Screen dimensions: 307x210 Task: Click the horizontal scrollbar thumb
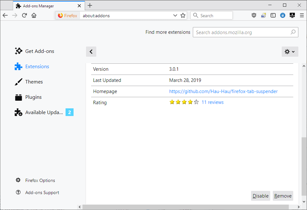[x=185, y=207]
